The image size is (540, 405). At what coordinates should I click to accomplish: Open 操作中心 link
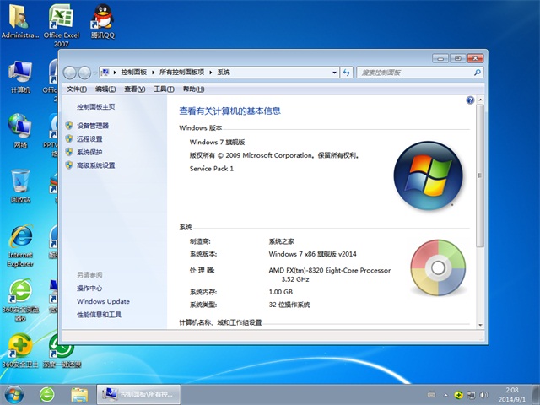pos(89,289)
